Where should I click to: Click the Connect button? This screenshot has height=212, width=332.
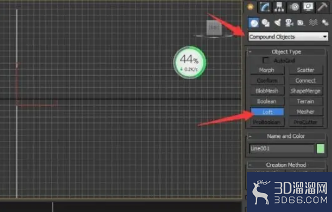point(306,81)
